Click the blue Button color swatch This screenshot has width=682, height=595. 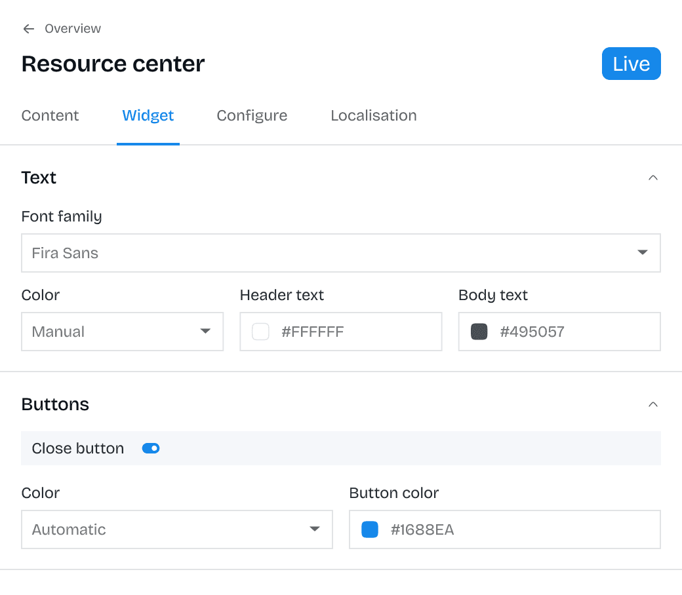point(369,529)
